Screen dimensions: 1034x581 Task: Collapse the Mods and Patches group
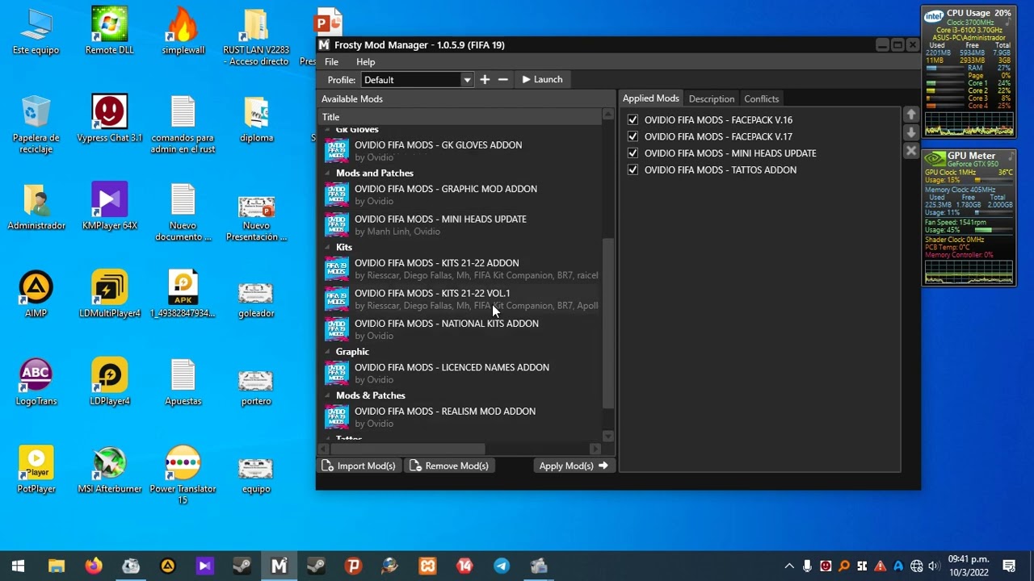(x=328, y=173)
